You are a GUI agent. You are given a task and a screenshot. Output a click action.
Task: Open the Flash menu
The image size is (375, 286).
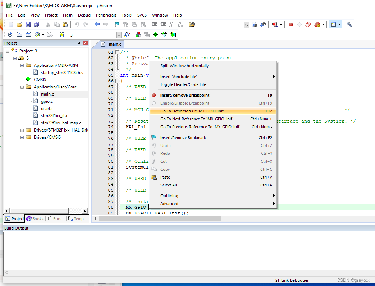[68, 15]
